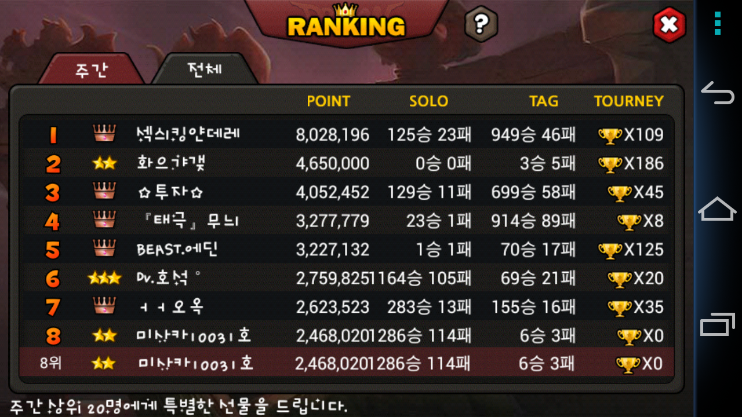Click the crown icon above RANKING title
742x417 pixels.
click(346, 10)
